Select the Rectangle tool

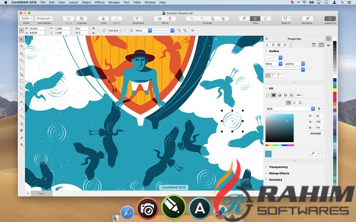click(21, 81)
